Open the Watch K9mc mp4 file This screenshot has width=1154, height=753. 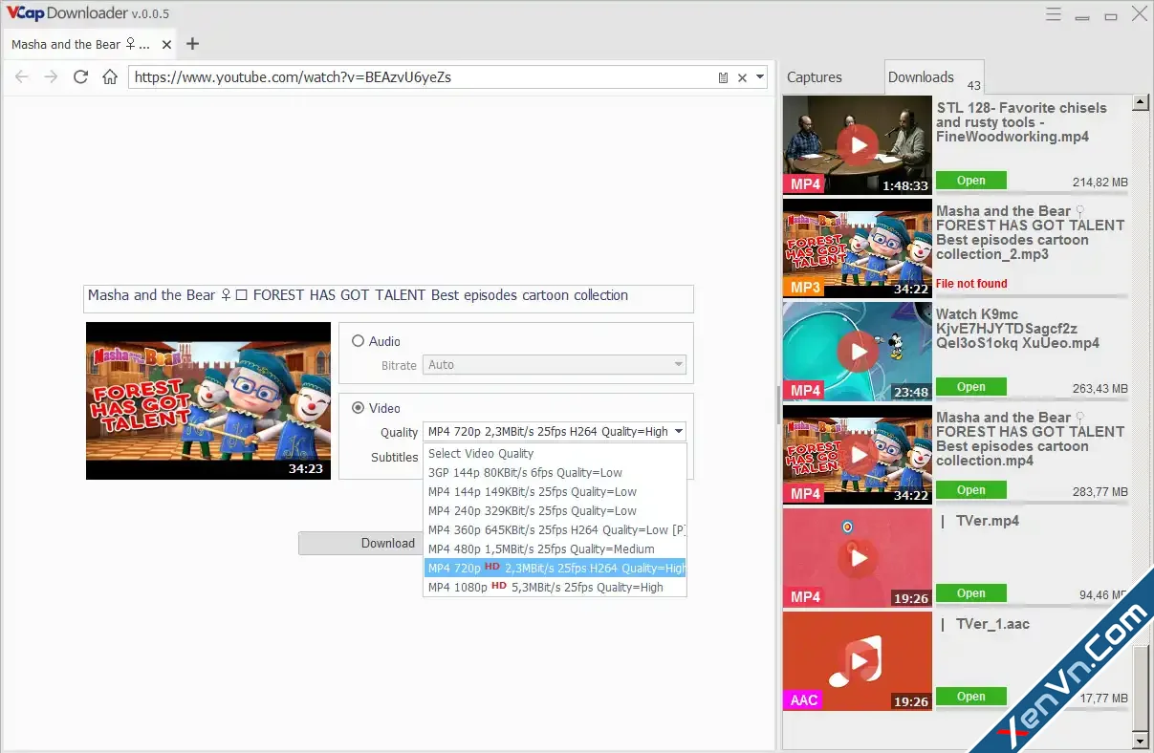970,387
